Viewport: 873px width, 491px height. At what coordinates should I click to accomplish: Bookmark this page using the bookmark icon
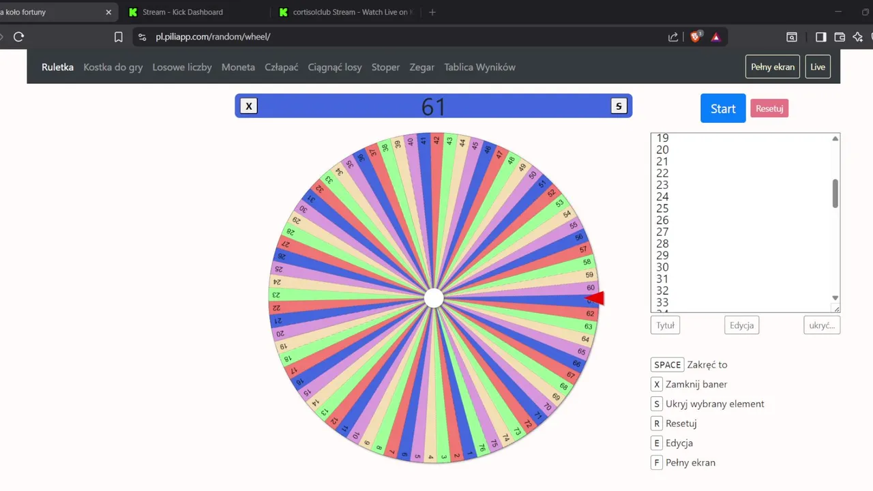118,37
